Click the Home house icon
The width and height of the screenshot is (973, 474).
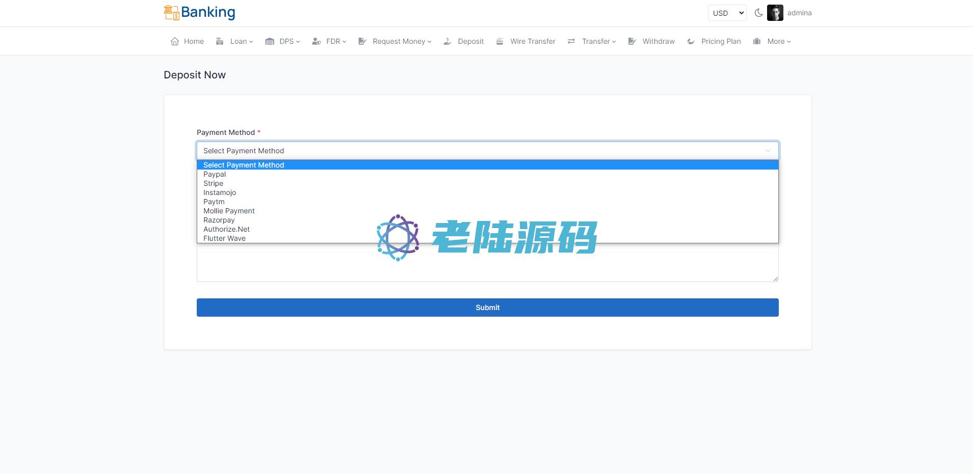(x=175, y=41)
